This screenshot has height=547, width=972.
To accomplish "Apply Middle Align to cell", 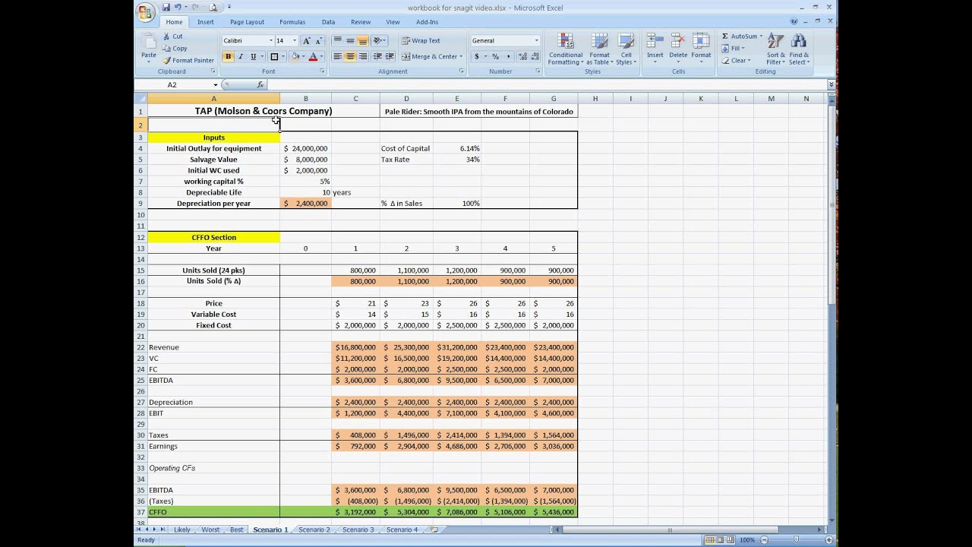I will [350, 40].
